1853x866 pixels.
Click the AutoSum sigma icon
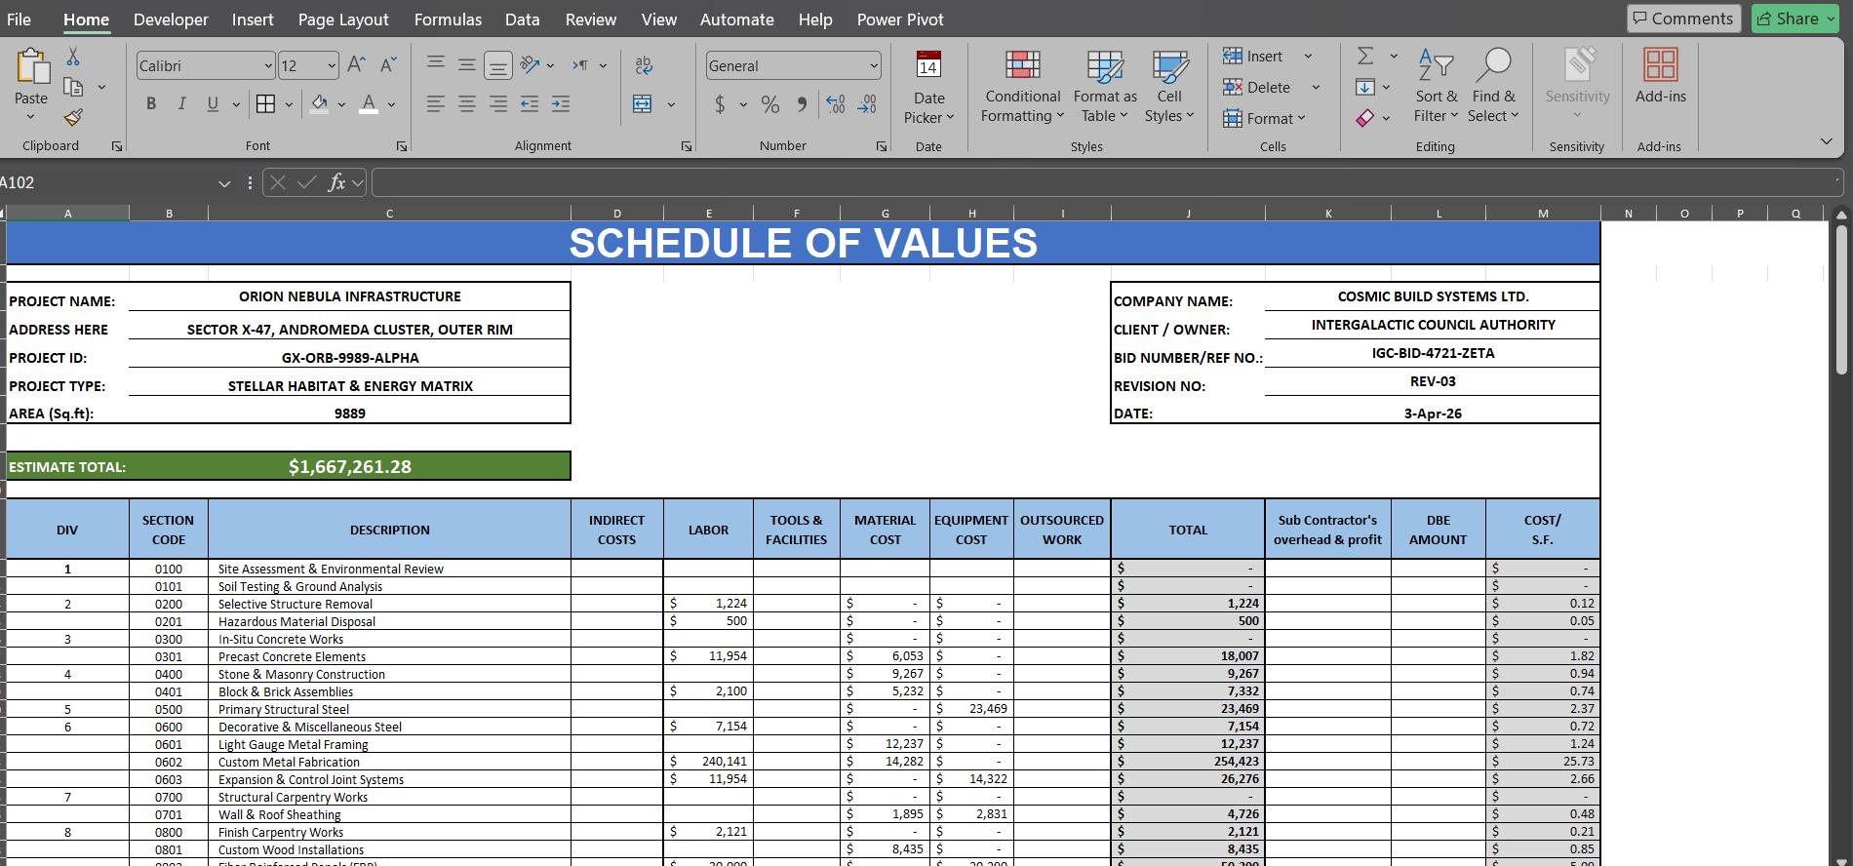click(x=1365, y=57)
